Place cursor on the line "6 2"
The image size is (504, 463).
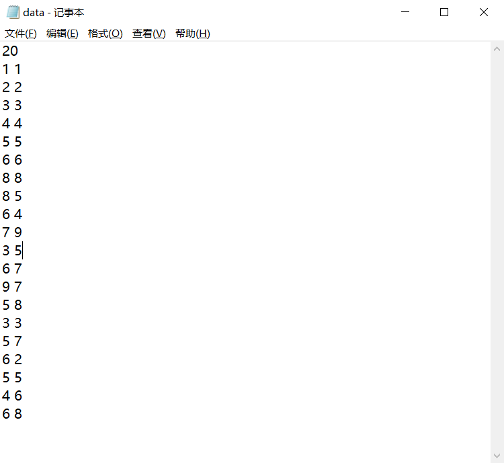pyautogui.click(x=12, y=360)
